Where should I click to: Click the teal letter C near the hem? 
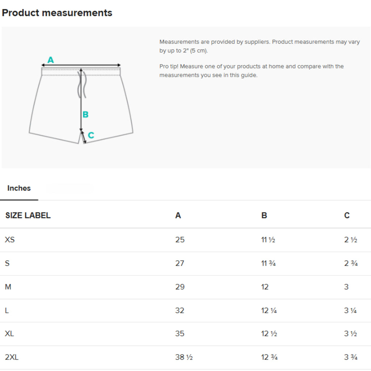point(91,135)
